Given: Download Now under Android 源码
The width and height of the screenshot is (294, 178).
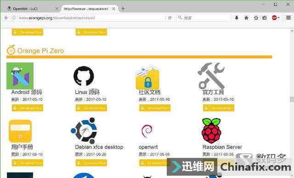Looking at the screenshot, I should click(x=28, y=108).
